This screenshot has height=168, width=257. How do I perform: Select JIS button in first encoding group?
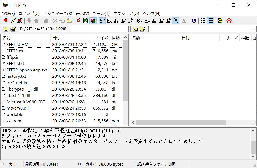pyautogui.click(x=116, y=21)
